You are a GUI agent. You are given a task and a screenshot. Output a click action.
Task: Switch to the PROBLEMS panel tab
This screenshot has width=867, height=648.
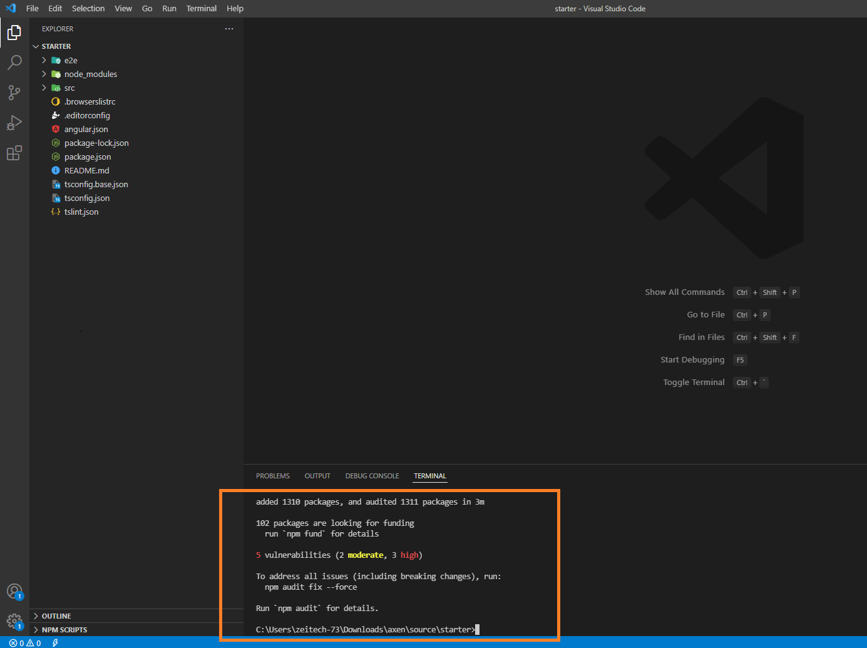273,476
